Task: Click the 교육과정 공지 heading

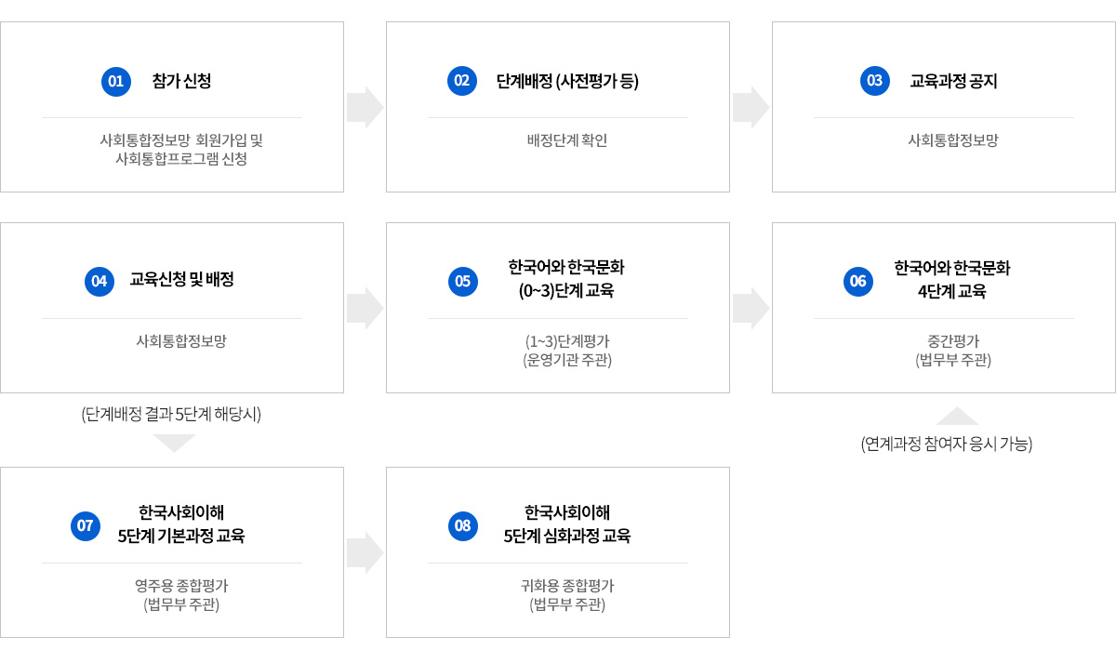Action: (x=953, y=82)
